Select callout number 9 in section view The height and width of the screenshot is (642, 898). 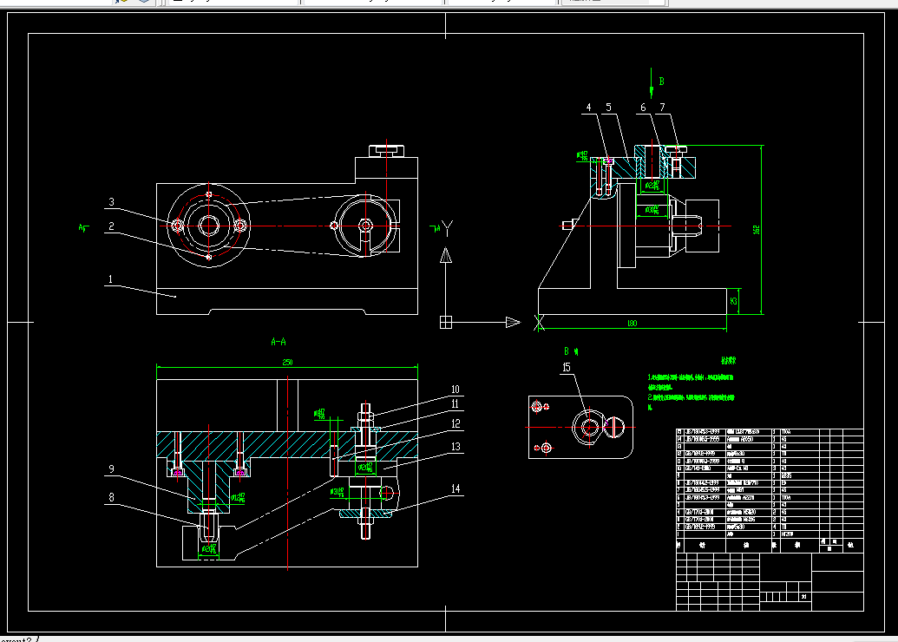(111, 469)
